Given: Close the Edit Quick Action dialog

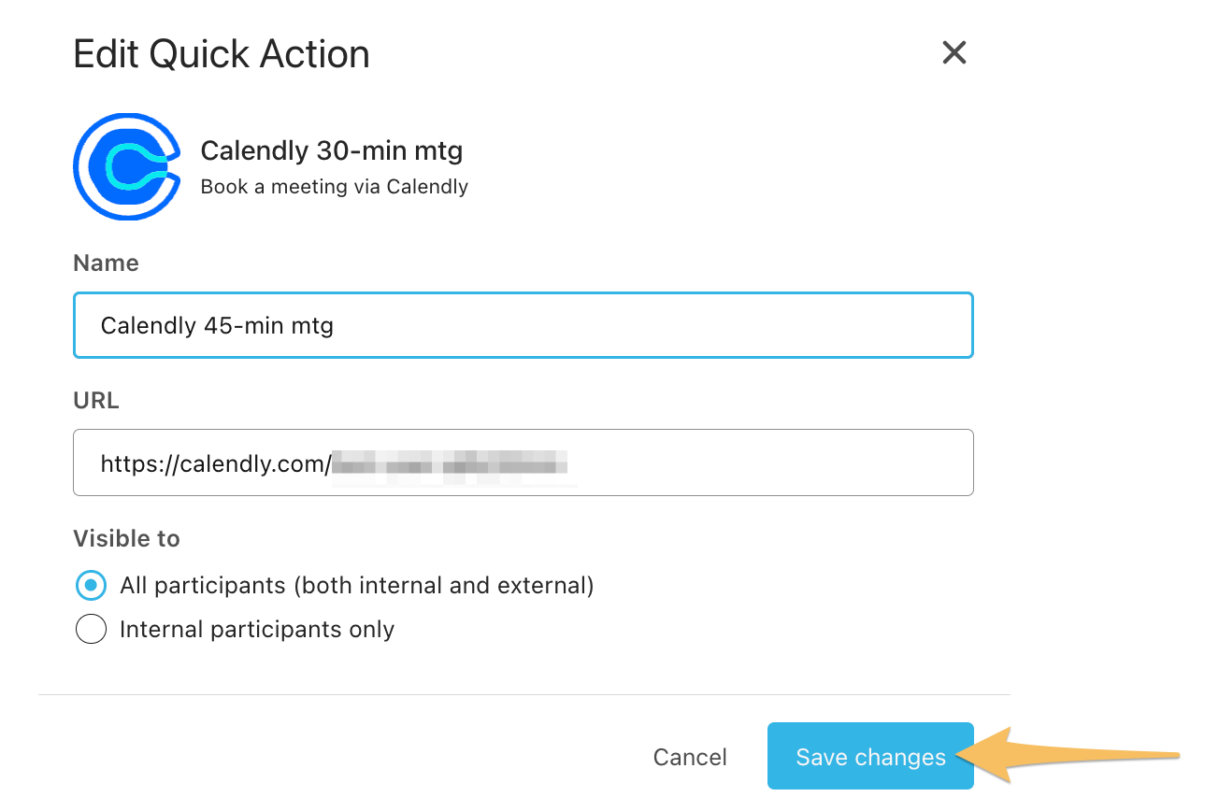Looking at the screenshot, I should (x=954, y=52).
